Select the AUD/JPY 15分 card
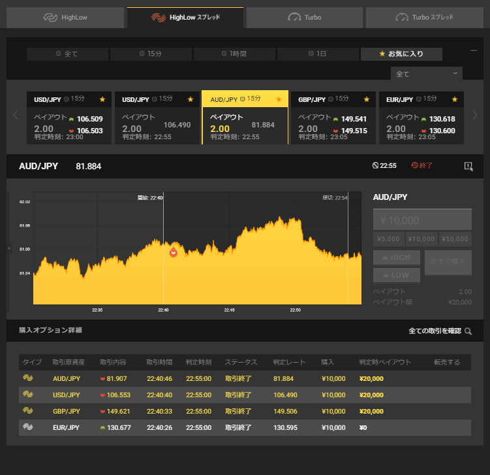Viewport: 490px width, 475px height. [245, 118]
